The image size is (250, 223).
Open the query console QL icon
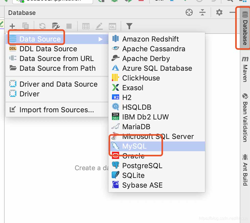click(x=112, y=26)
